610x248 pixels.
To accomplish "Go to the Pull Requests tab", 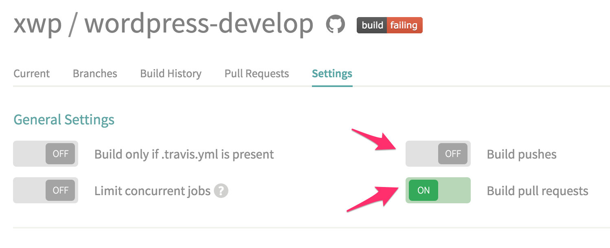I will 257,74.
